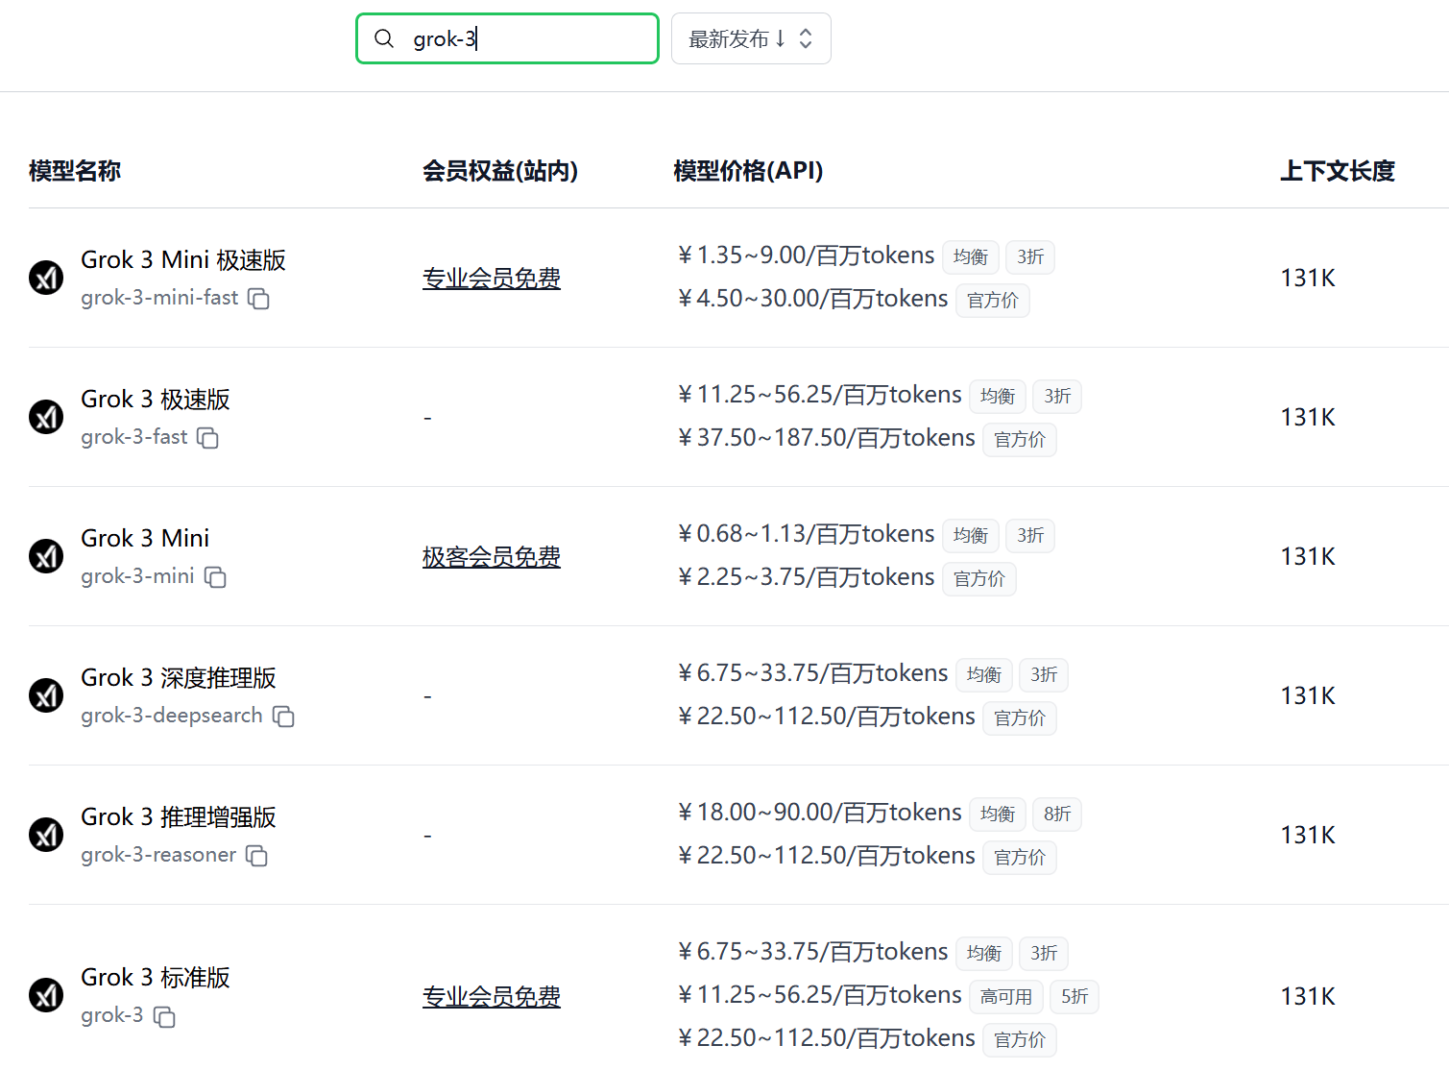The height and width of the screenshot is (1070, 1449).
Task: Open 专业会员免费 link for Grok 3 标准版
Action: 492,997
